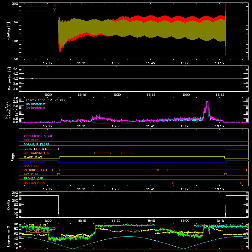Click the Normalized modulation axis title

pos(8,110)
